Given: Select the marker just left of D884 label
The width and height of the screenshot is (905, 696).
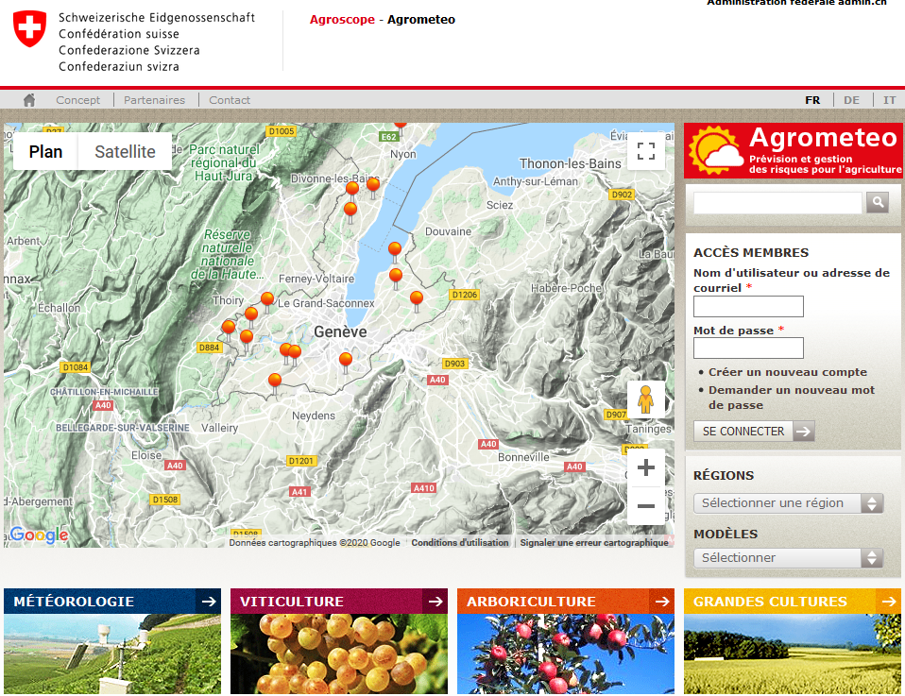Looking at the screenshot, I should coord(229,330).
